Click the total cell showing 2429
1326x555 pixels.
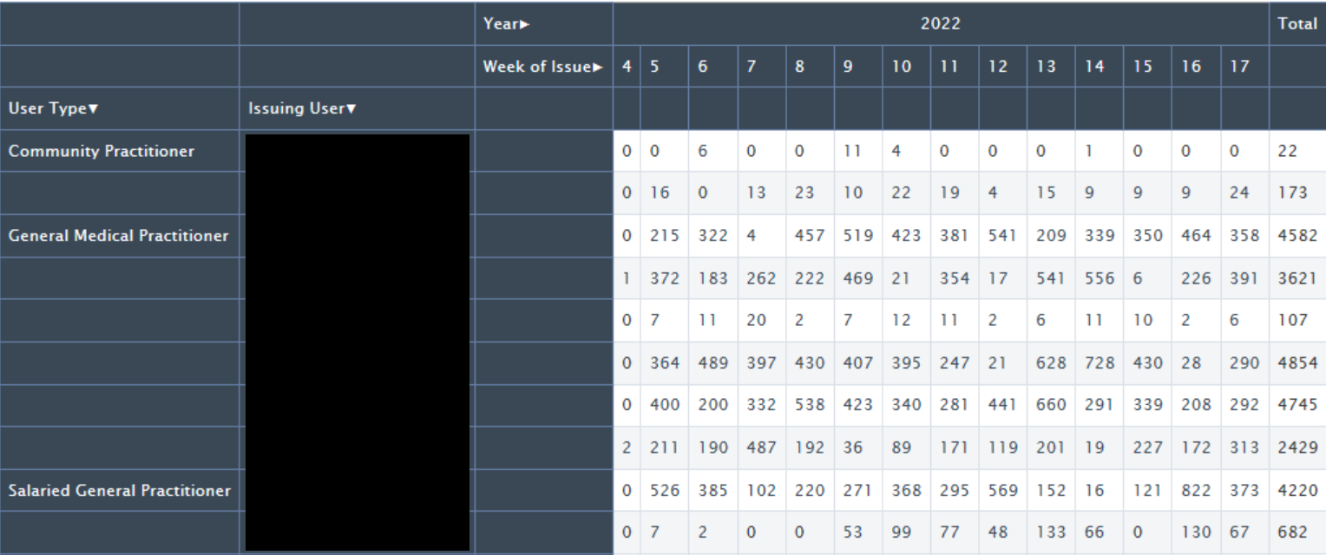[1297, 447]
